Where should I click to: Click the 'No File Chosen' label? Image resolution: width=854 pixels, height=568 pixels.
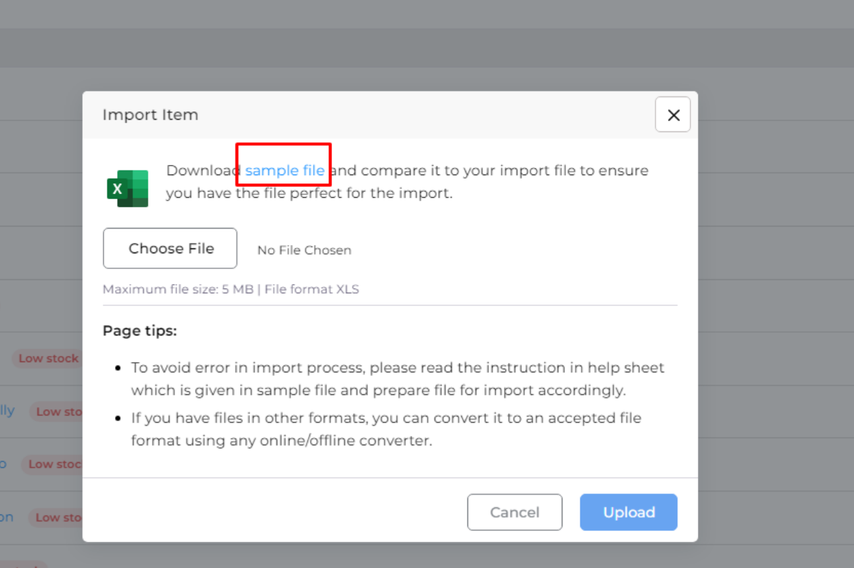click(x=304, y=250)
